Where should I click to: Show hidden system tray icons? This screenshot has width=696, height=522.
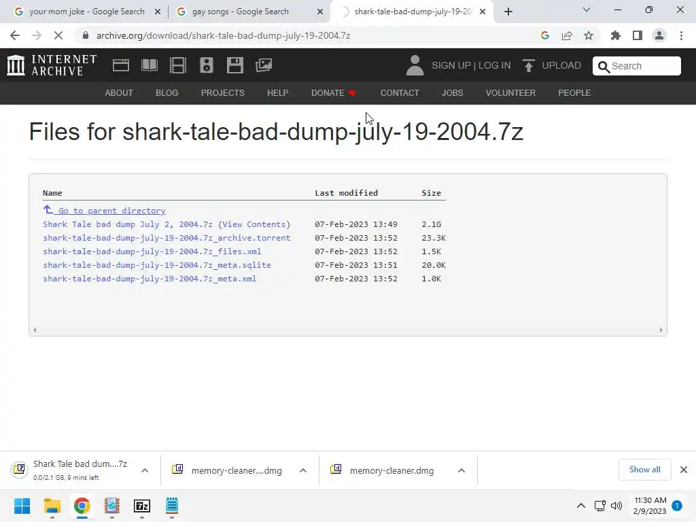tap(580, 506)
